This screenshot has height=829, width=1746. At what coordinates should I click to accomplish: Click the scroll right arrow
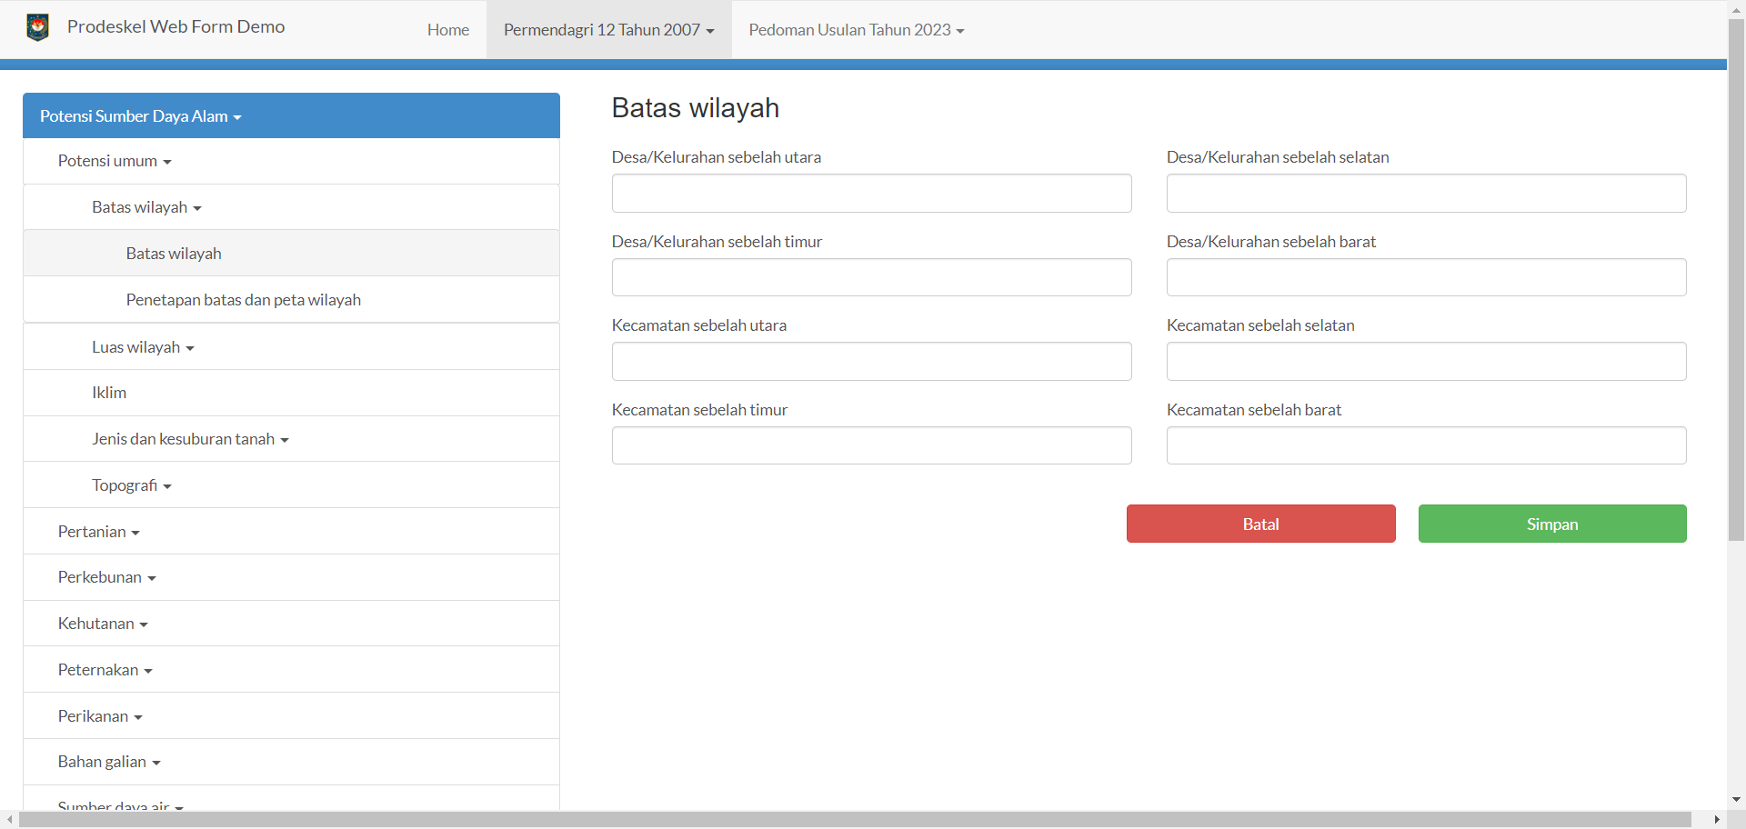pyautogui.click(x=1716, y=820)
